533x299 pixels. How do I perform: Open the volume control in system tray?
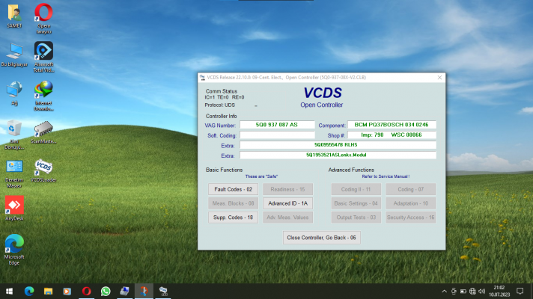click(x=481, y=292)
